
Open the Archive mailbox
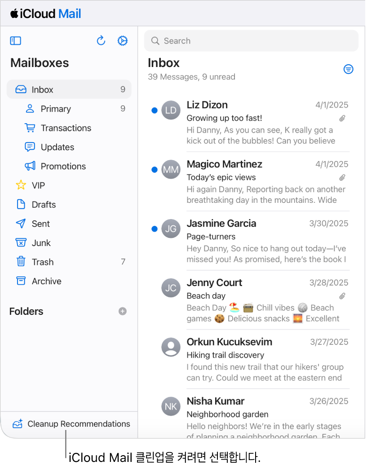[x=69, y=281]
